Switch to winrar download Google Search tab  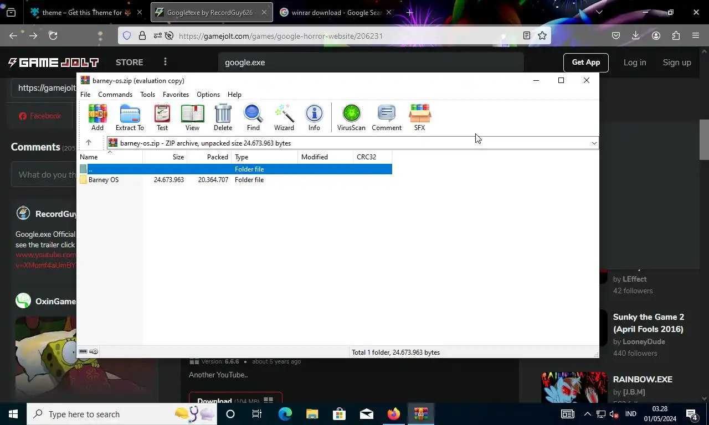(337, 12)
